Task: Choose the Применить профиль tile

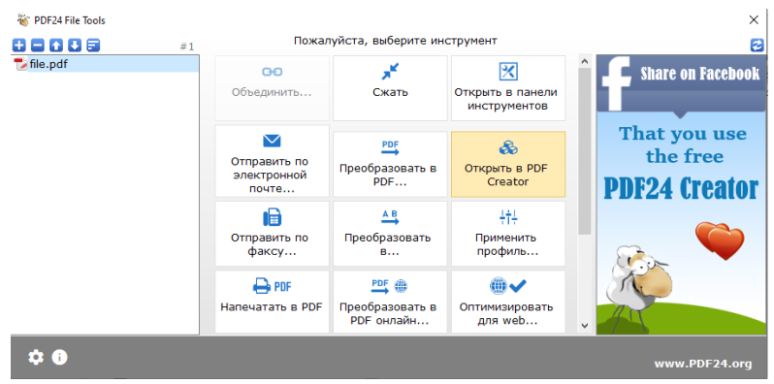Action: (508, 234)
